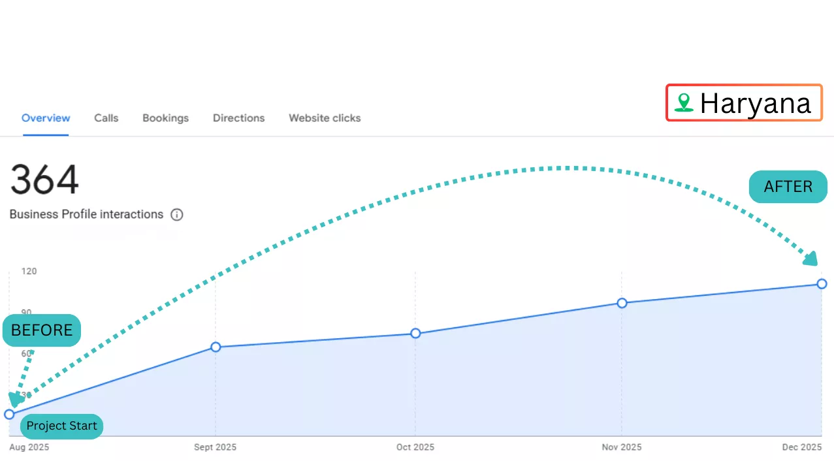This screenshot has width=834, height=461.
Task: Open the Calls tab
Action: click(106, 118)
